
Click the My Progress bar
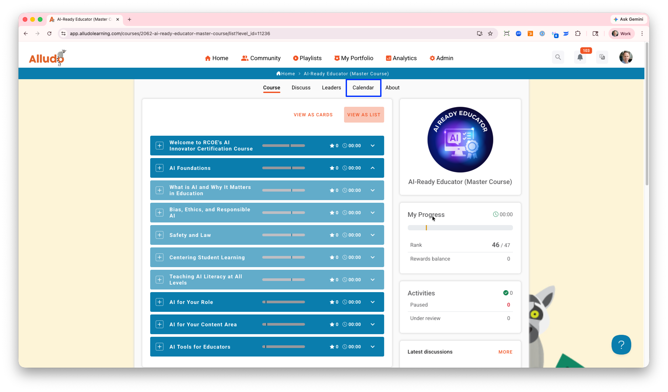[460, 228]
